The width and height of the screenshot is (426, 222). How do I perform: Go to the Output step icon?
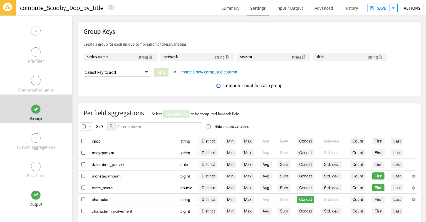tap(36, 195)
